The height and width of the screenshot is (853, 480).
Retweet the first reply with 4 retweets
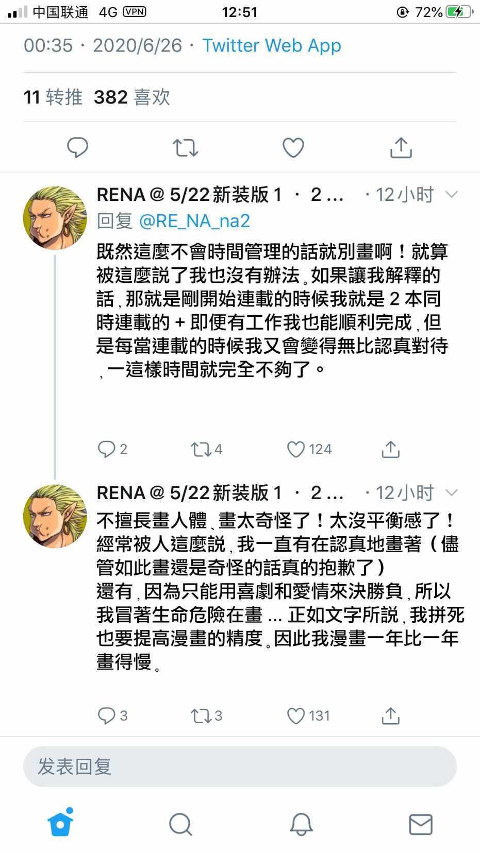(x=200, y=449)
